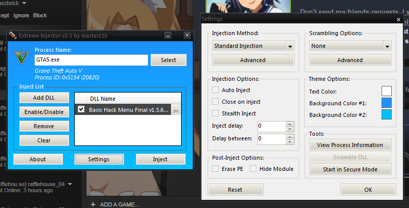409x208 pixels.
Task: Click the Extreme Injector syringe title icon
Action: [13, 35]
